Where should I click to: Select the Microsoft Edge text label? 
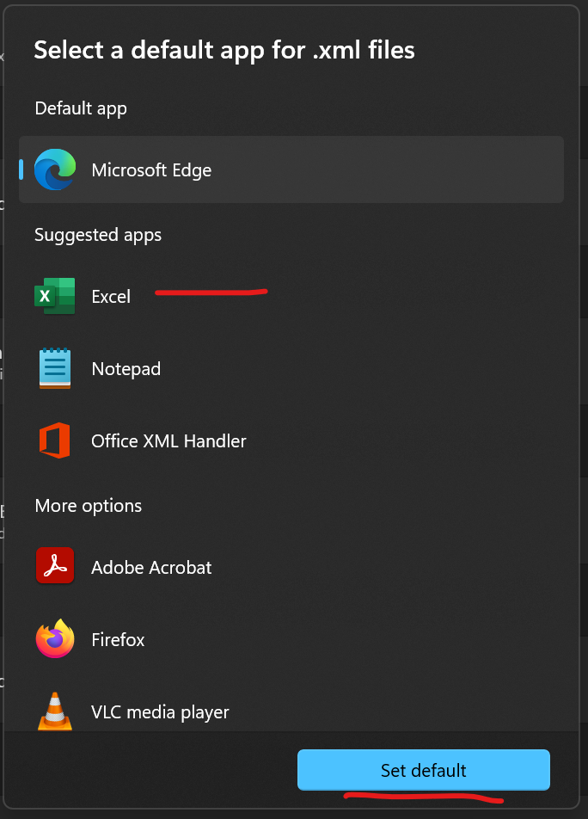click(151, 170)
